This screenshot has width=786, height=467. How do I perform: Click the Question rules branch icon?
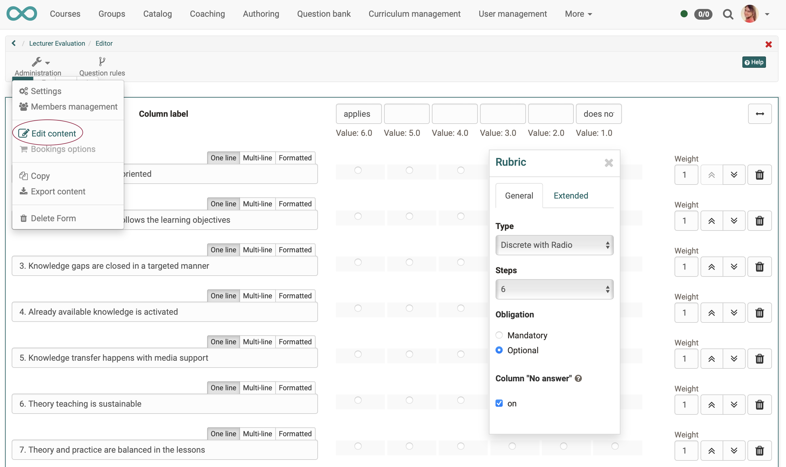(102, 62)
